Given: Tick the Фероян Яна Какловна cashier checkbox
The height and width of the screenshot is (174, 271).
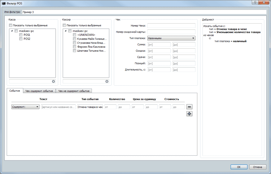Looking at the screenshot, I should (74, 47).
